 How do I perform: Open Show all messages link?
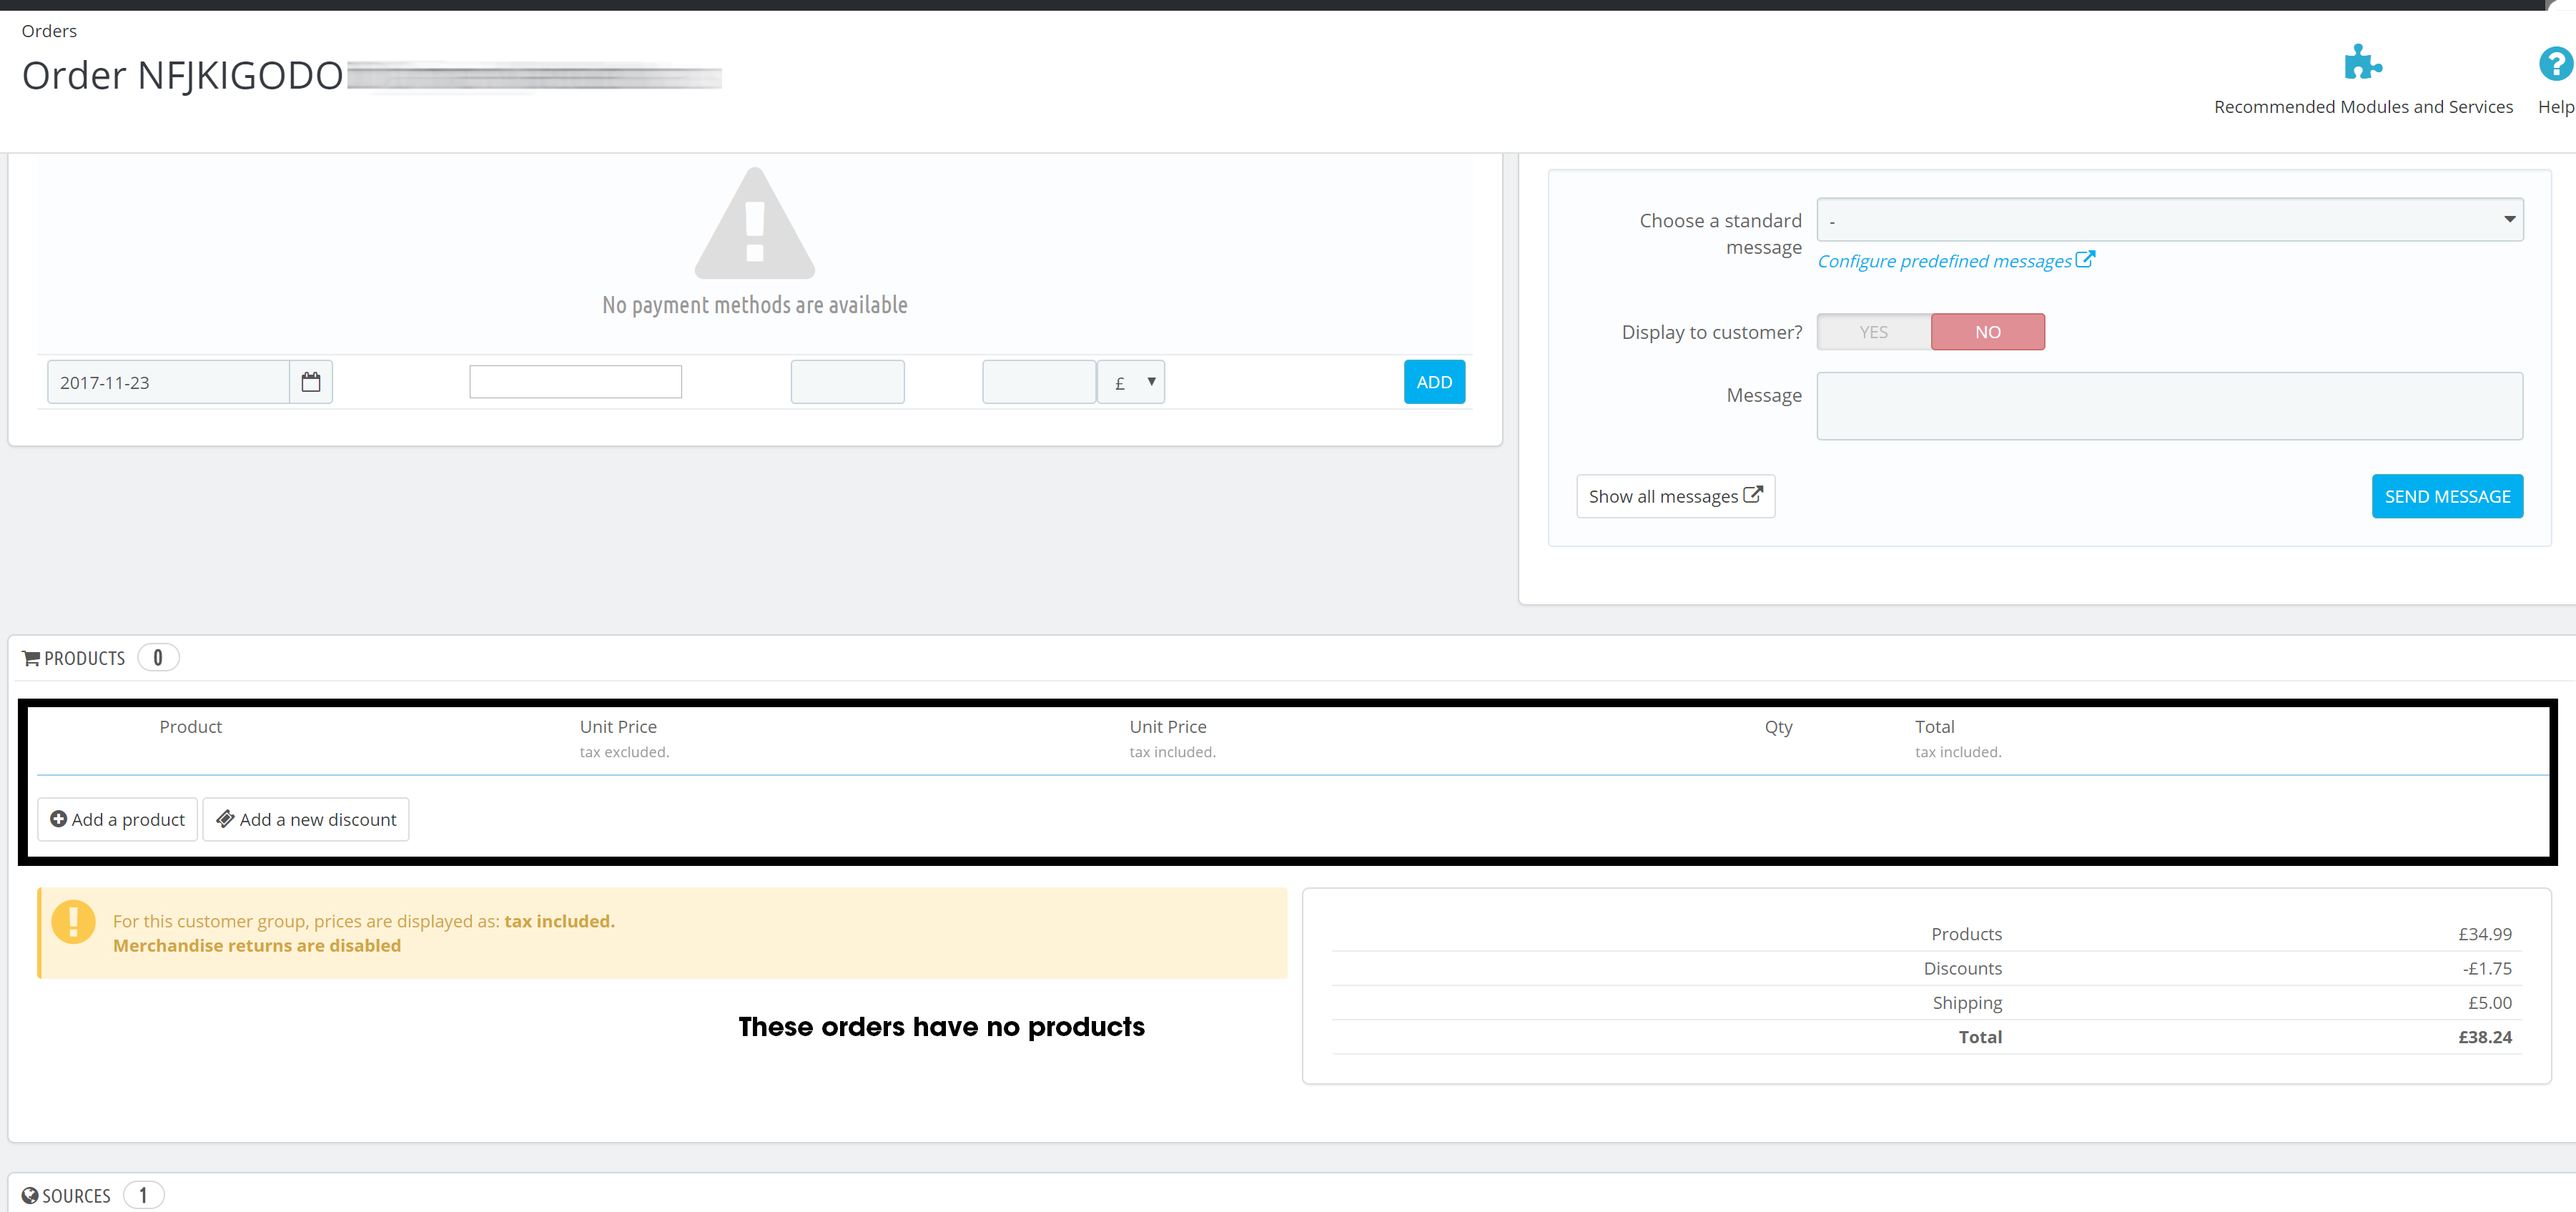pos(1675,496)
